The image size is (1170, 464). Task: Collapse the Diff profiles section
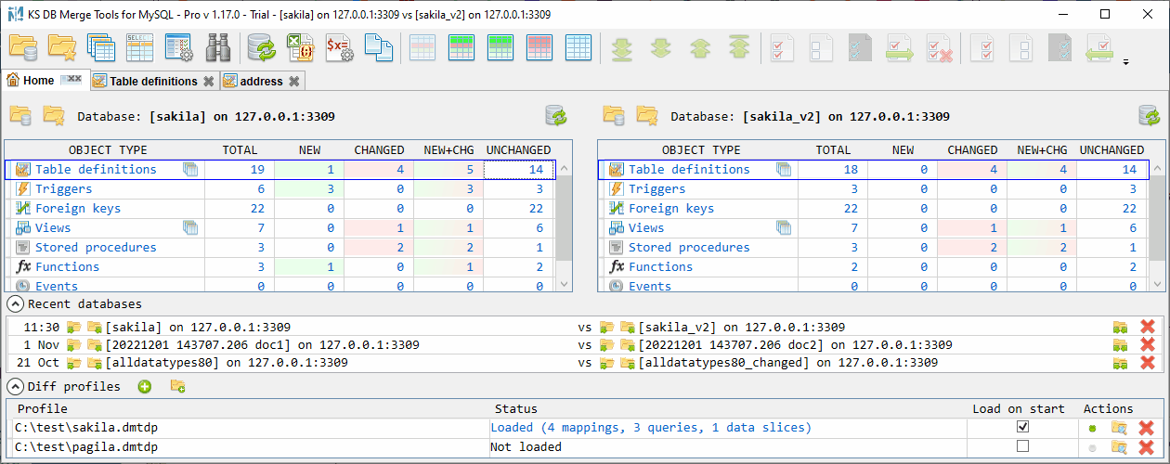click(15, 387)
